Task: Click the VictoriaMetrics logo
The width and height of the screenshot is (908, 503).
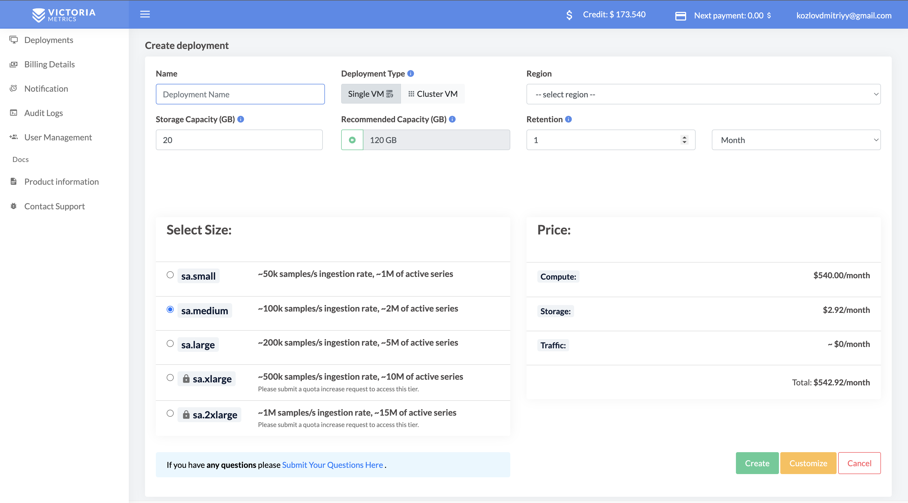Action: pyautogui.click(x=64, y=15)
